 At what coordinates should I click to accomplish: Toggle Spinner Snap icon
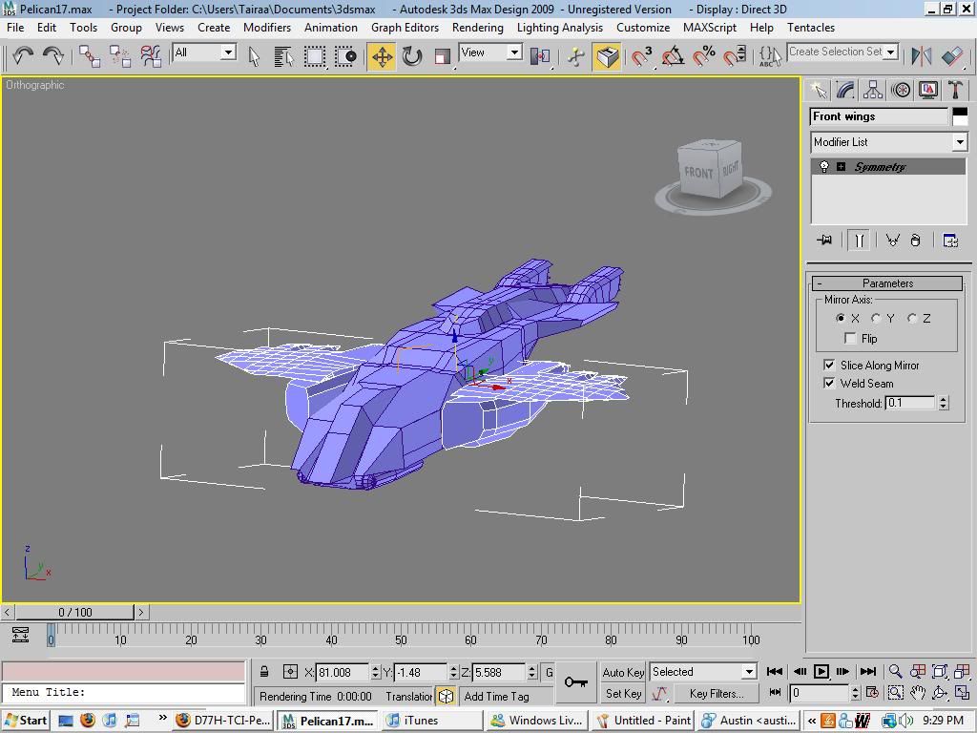(734, 56)
